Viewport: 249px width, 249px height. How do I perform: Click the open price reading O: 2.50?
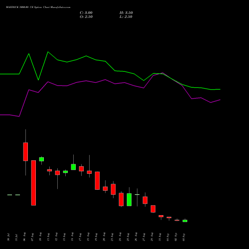[86, 17]
